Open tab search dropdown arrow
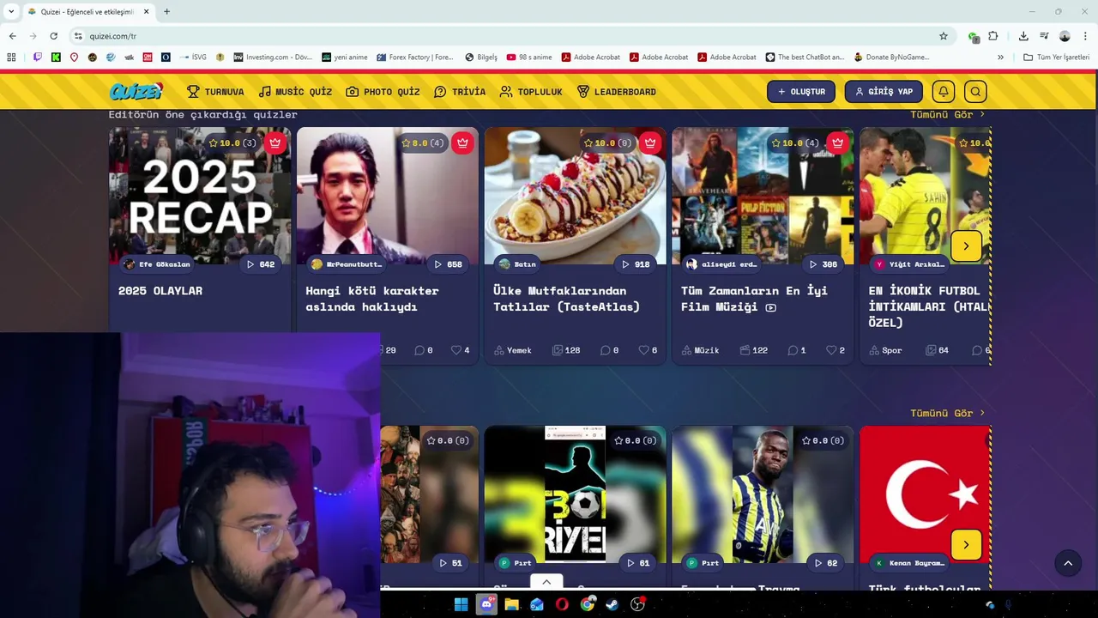Viewport: 1098px width, 618px height. click(11, 11)
